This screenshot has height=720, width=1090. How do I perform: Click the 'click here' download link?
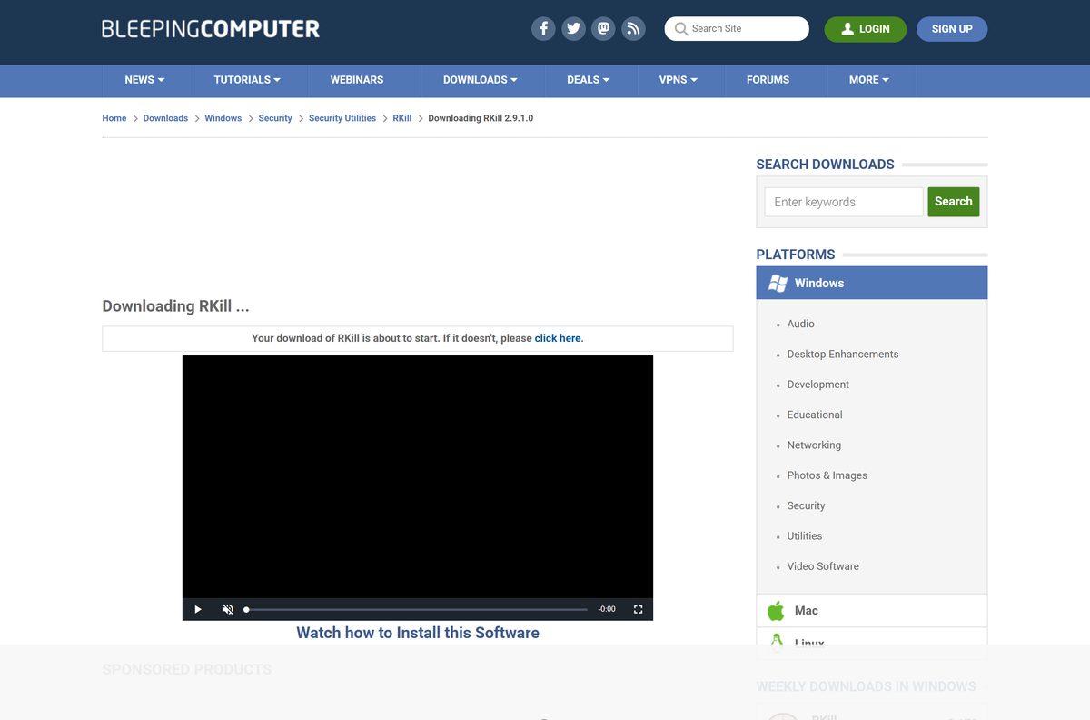point(559,338)
